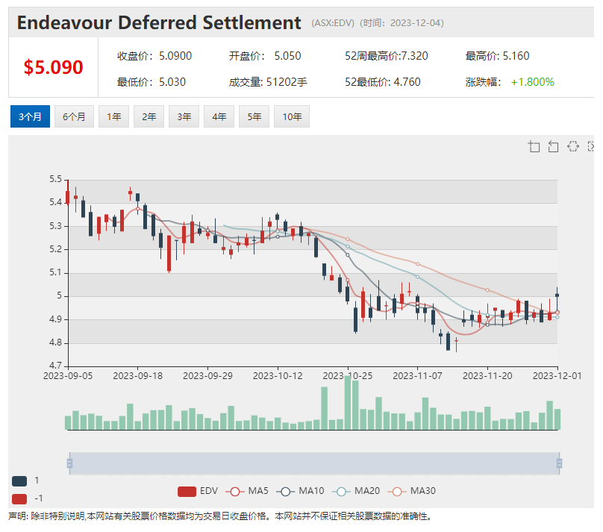Click the zoom reset back icon

(x=553, y=146)
